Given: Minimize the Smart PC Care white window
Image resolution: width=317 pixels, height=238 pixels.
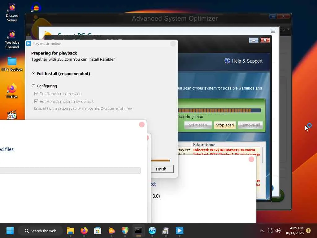Looking at the screenshot, I should 273,31.
